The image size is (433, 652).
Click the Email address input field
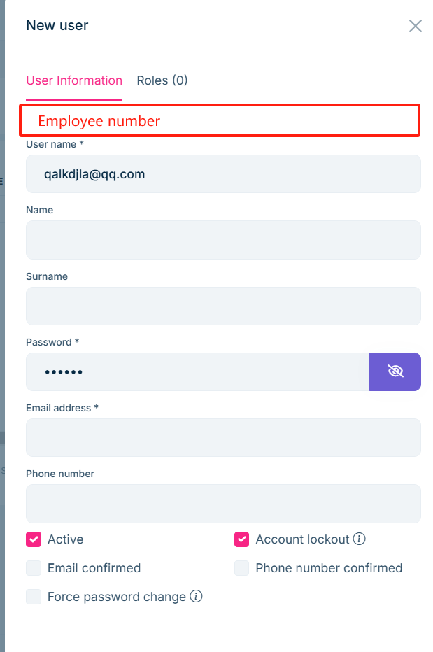(x=223, y=437)
